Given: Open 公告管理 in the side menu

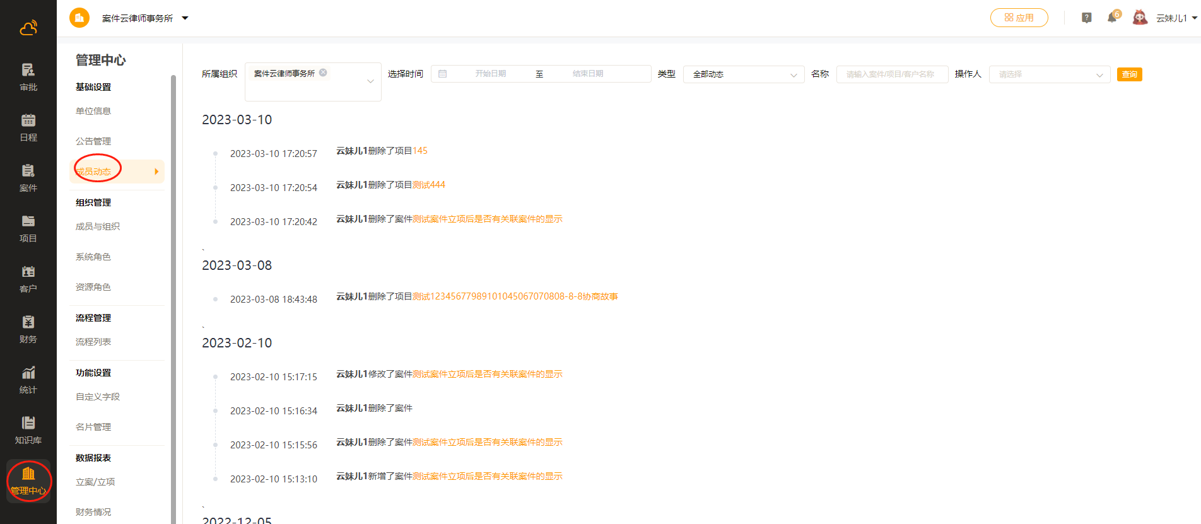Looking at the screenshot, I should click(93, 141).
